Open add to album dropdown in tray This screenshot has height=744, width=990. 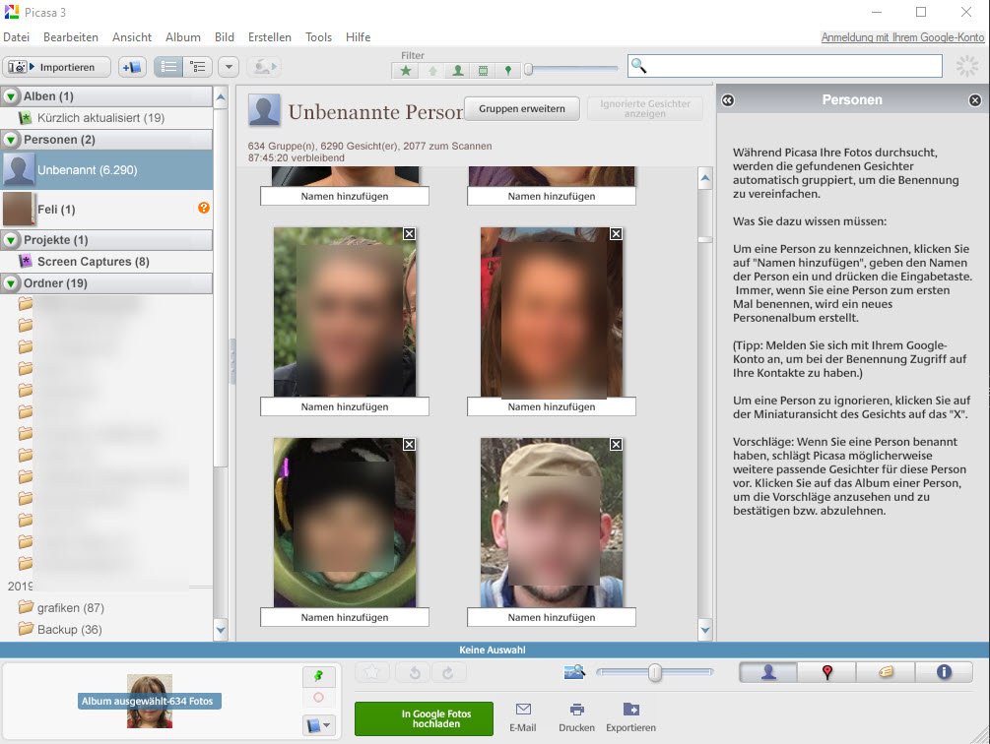318,725
